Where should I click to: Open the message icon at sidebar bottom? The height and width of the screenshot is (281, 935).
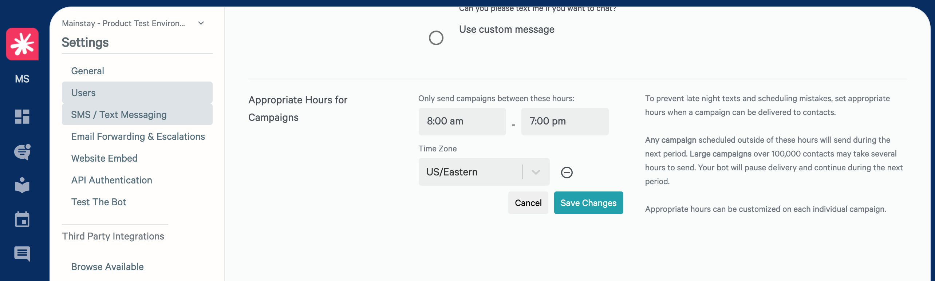coord(22,254)
